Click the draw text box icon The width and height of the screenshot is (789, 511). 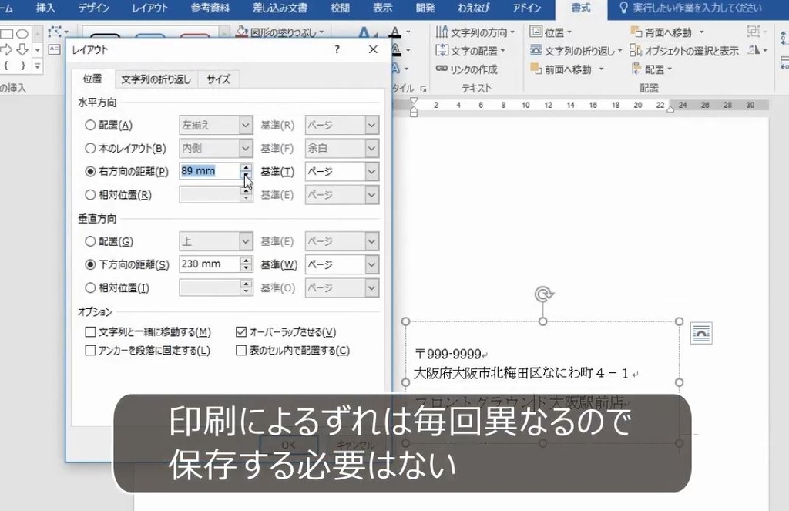54,49
